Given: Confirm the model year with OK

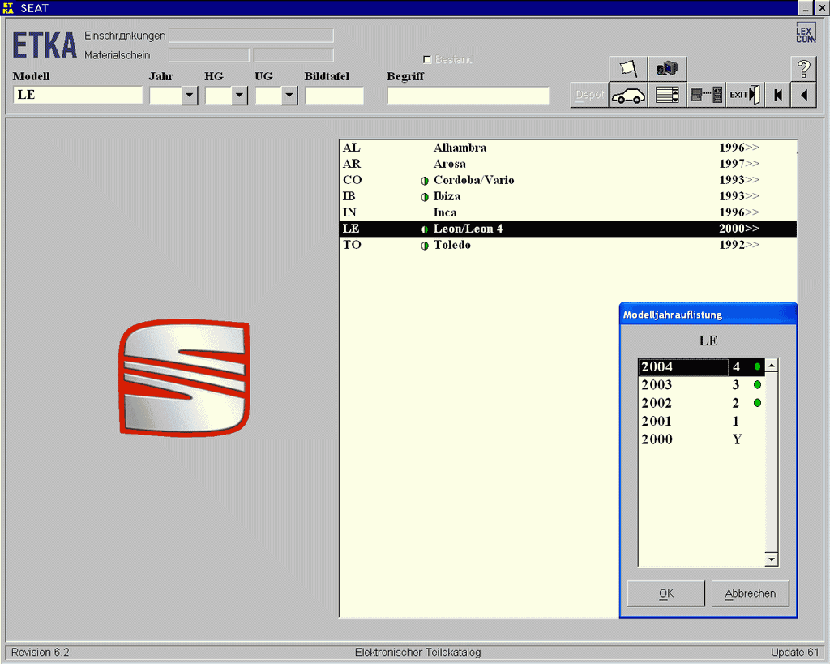Looking at the screenshot, I should pos(666,593).
